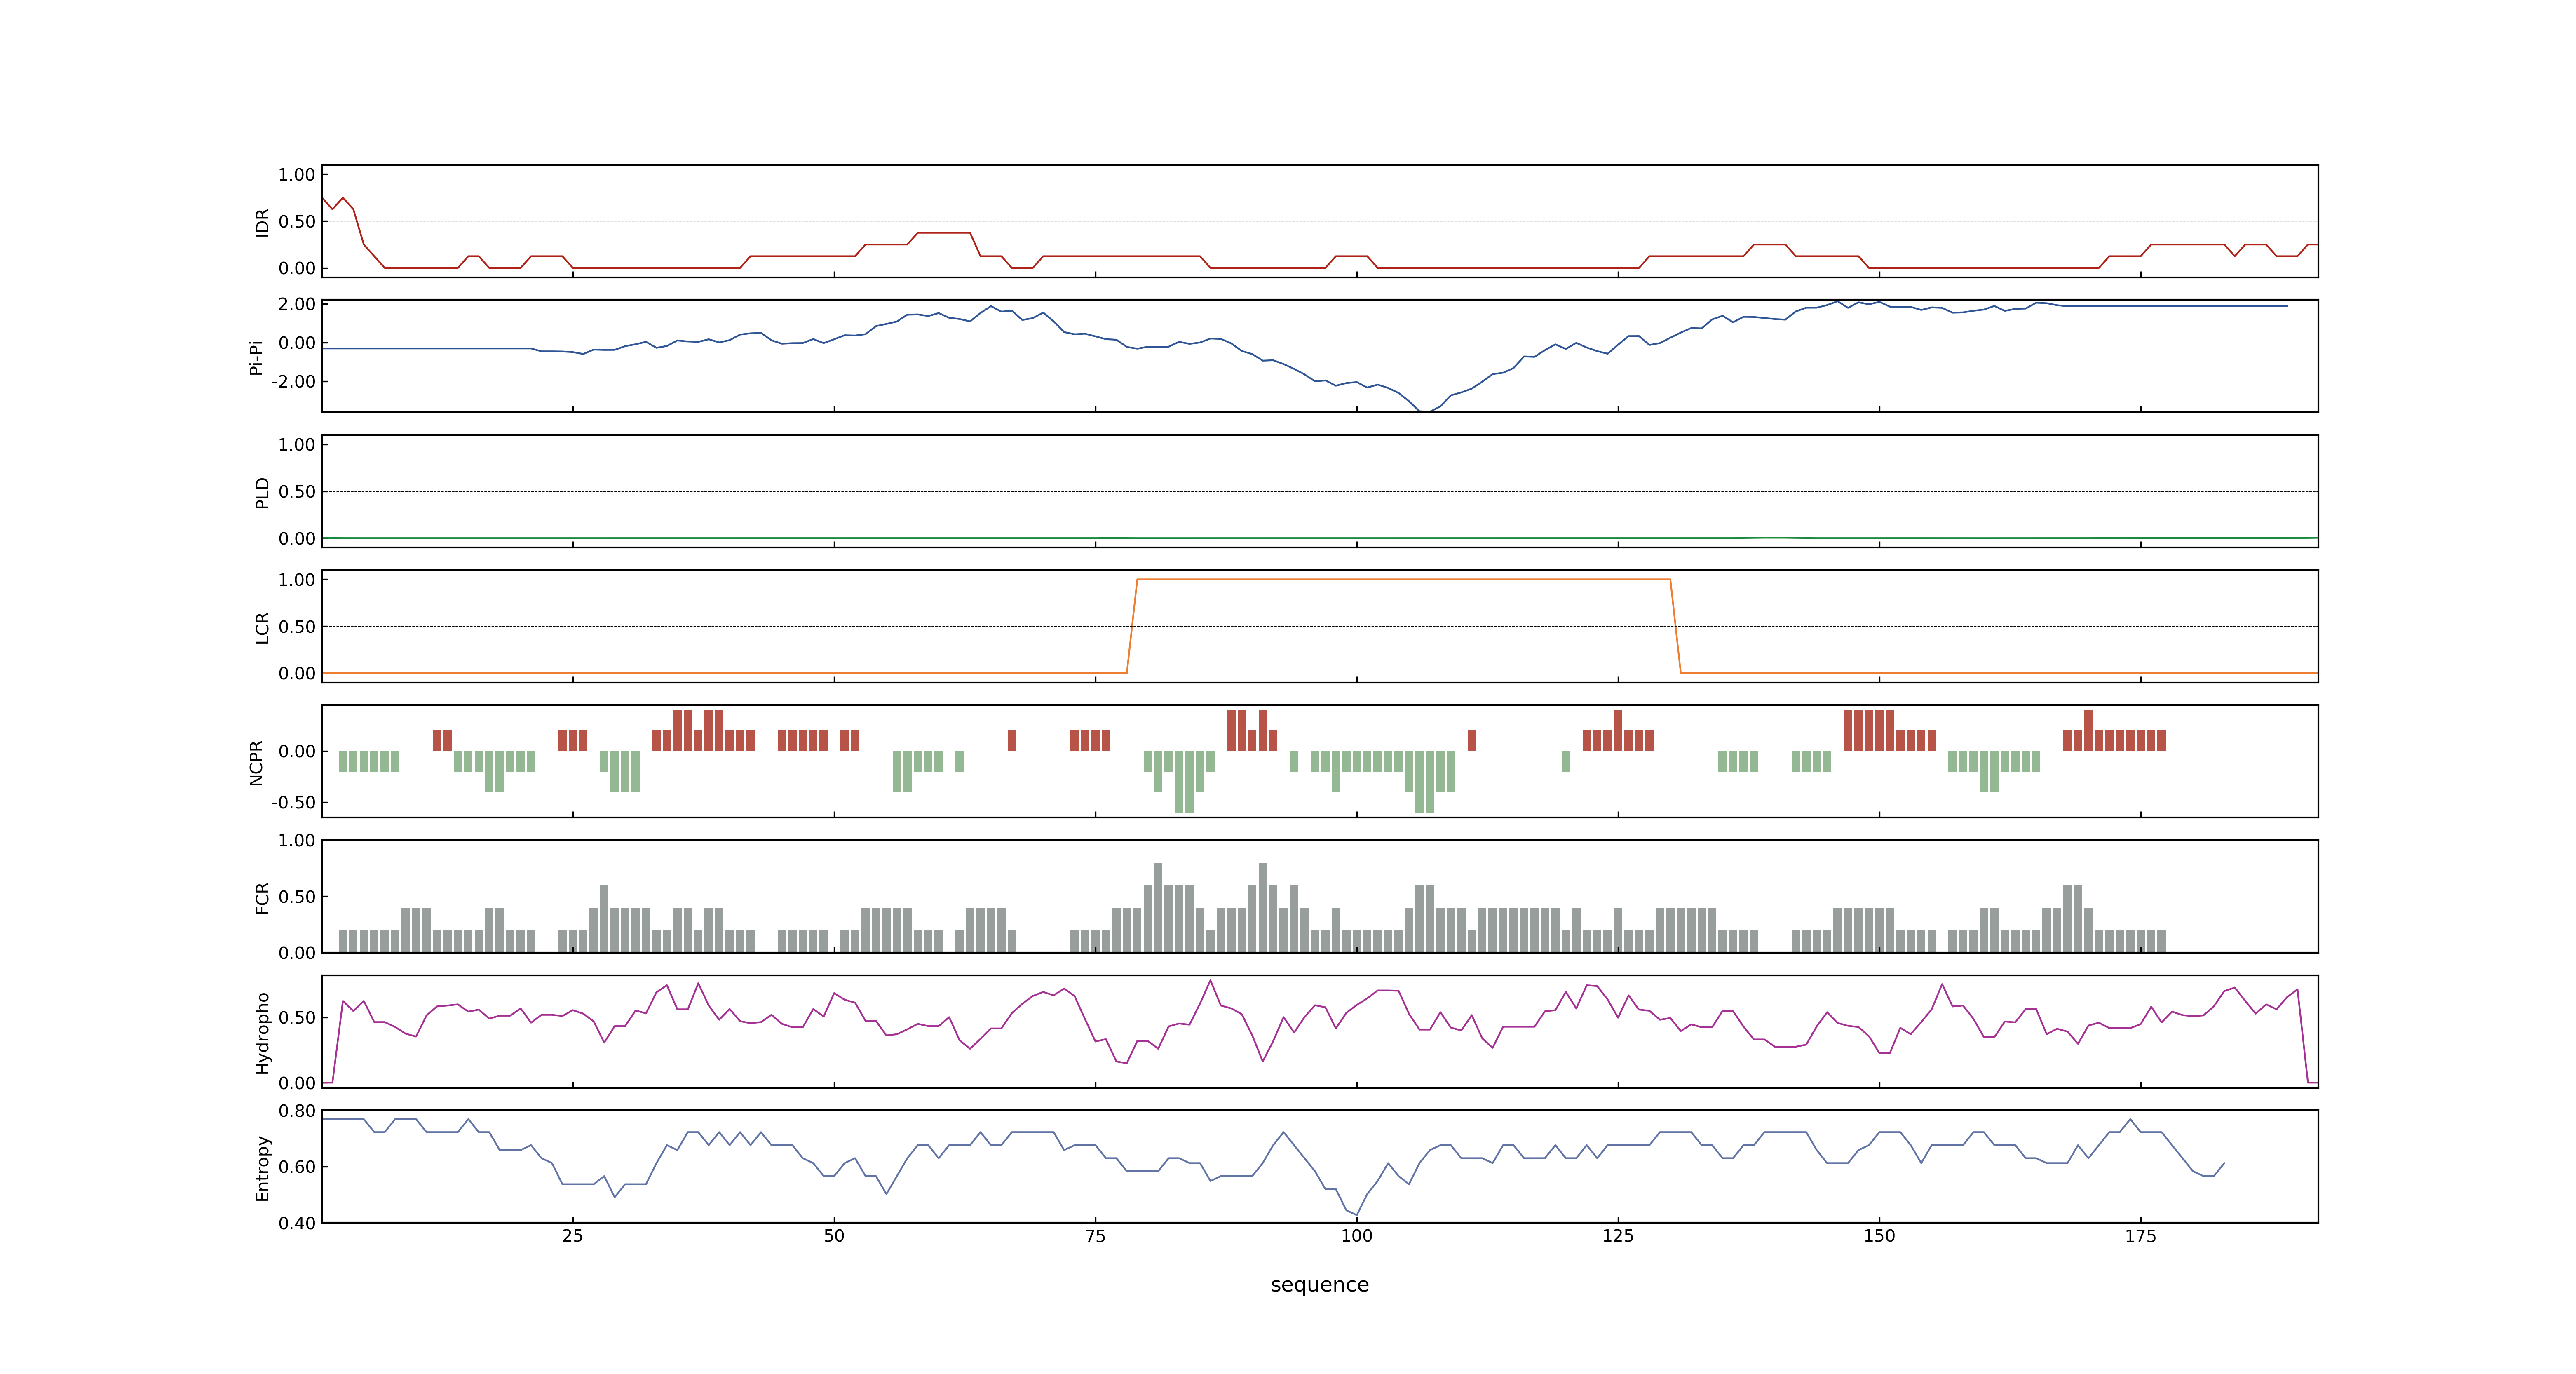Click the IDR y-axis label

click(262, 222)
